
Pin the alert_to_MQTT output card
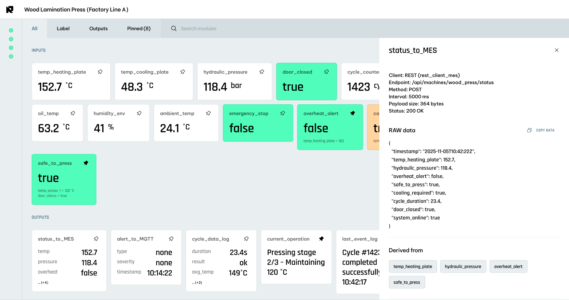(x=171, y=239)
